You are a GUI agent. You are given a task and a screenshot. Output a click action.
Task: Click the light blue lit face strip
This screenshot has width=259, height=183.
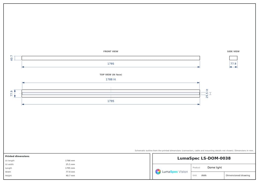[111, 94]
